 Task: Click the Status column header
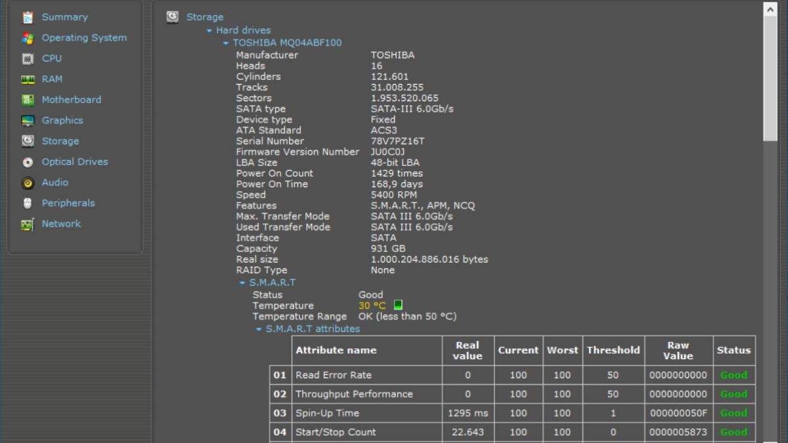pyautogui.click(x=733, y=350)
